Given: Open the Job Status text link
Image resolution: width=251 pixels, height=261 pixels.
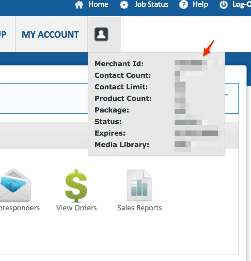Looking at the screenshot, I should pyautogui.click(x=151, y=4).
